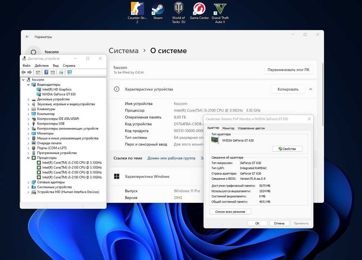Click the 21H2 version value

tap(178, 198)
